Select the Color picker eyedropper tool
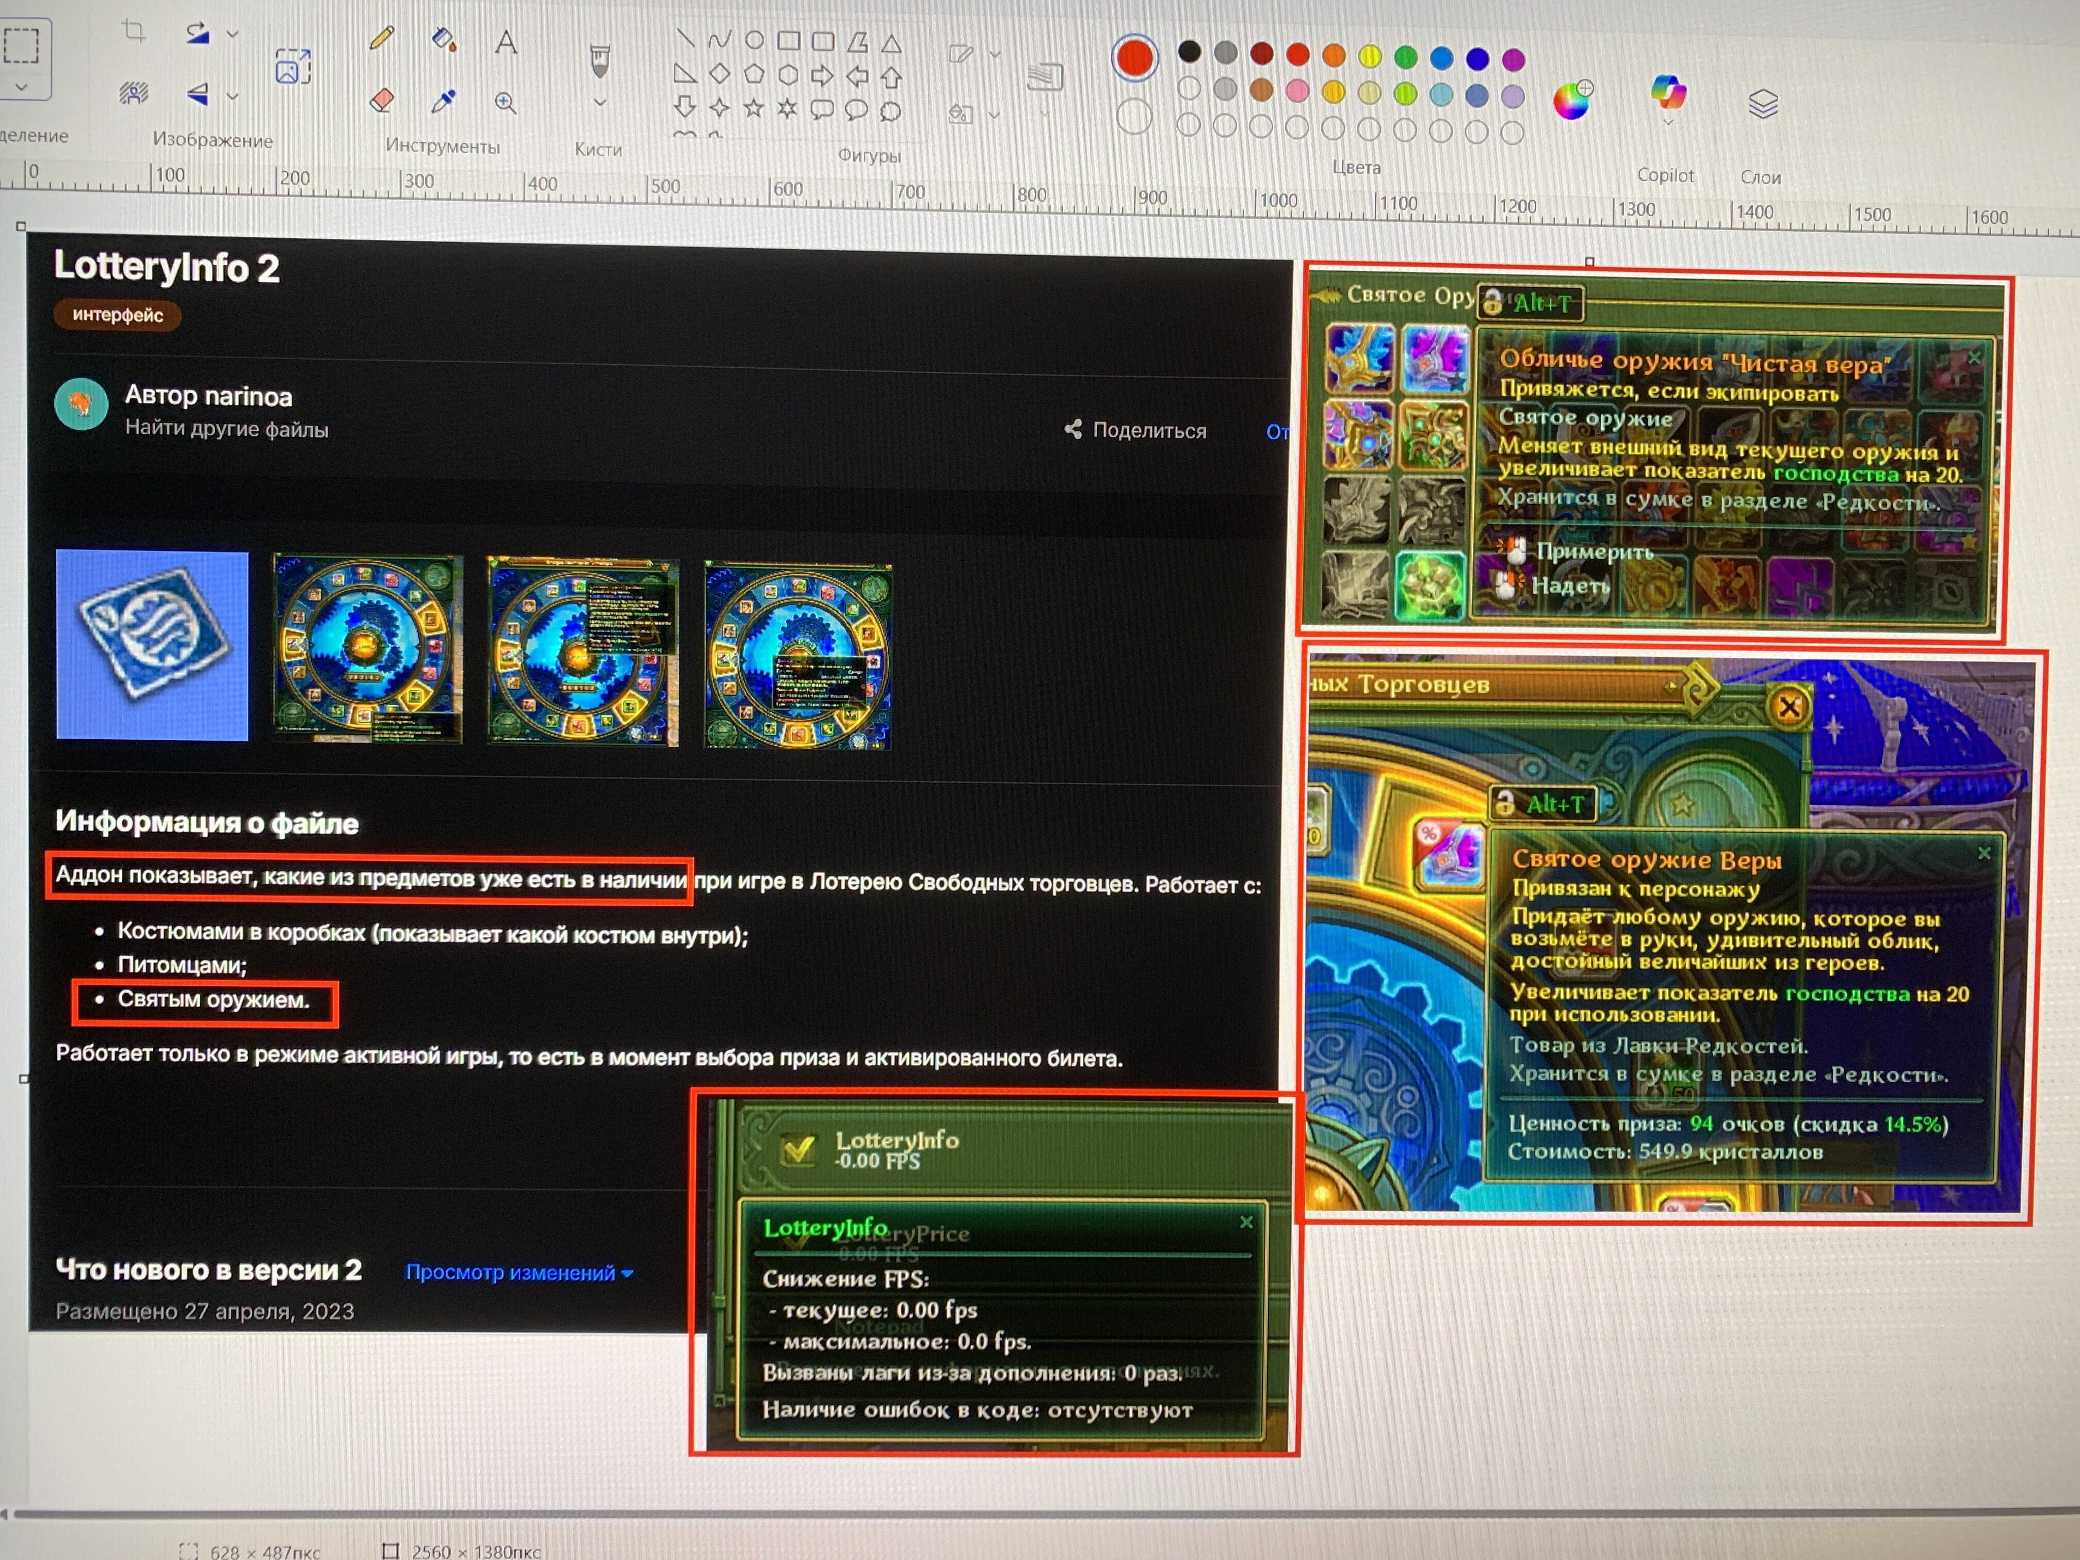This screenshot has width=2080, height=1560. pyautogui.click(x=444, y=101)
